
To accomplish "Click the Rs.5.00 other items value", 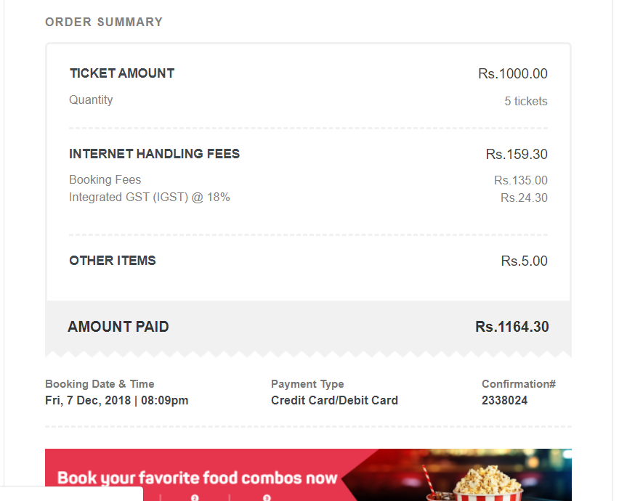I will click(x=524, y=261).
